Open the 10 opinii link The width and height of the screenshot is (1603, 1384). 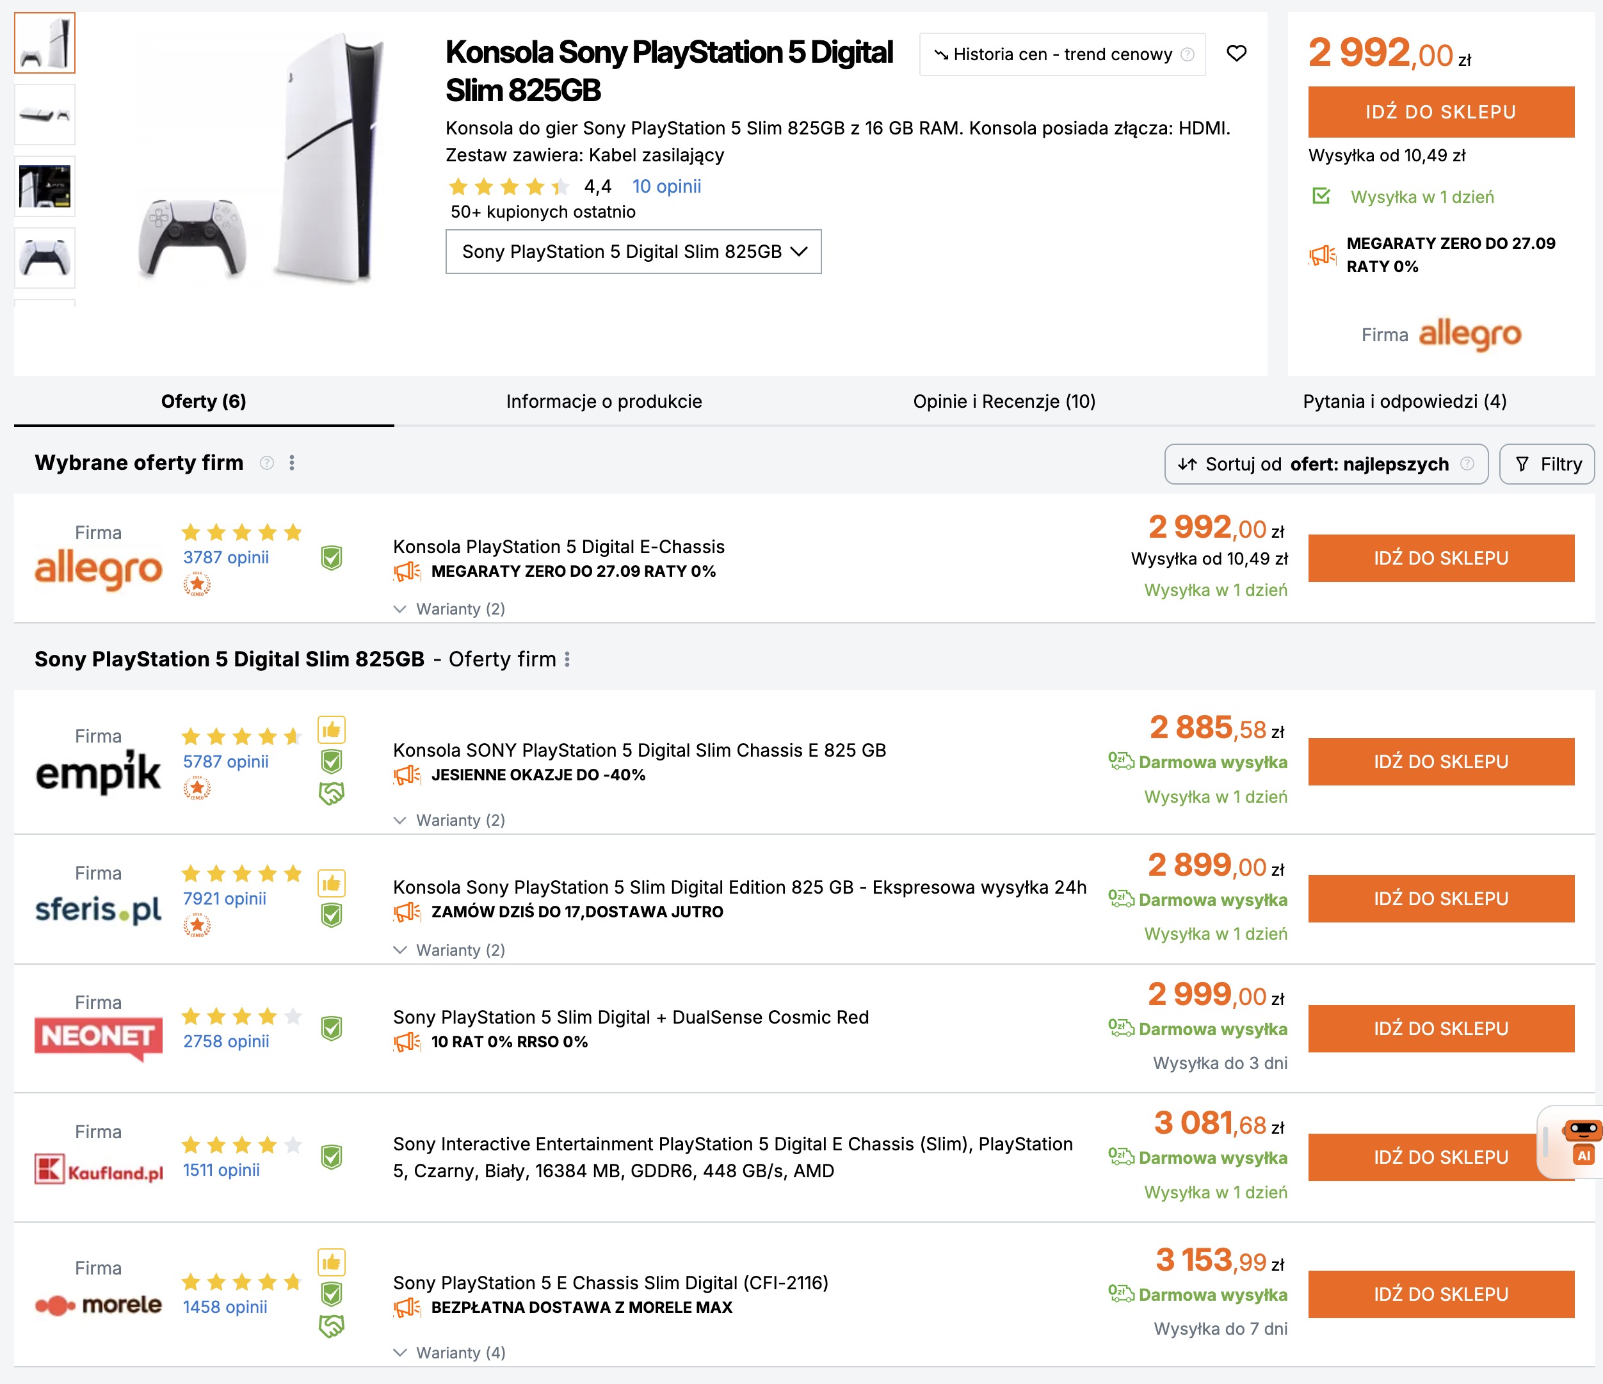(x=666, y=186)
